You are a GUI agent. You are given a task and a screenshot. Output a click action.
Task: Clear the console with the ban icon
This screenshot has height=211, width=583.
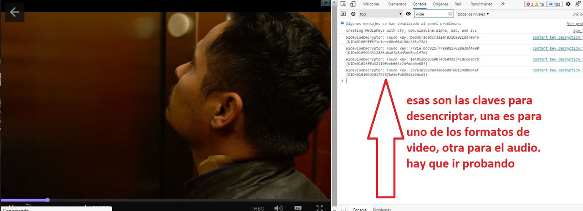[x=353, y=14]
